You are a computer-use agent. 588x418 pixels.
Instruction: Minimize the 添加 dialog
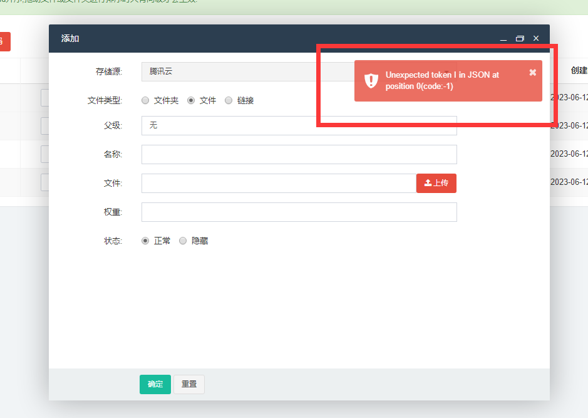coord(503,39)
